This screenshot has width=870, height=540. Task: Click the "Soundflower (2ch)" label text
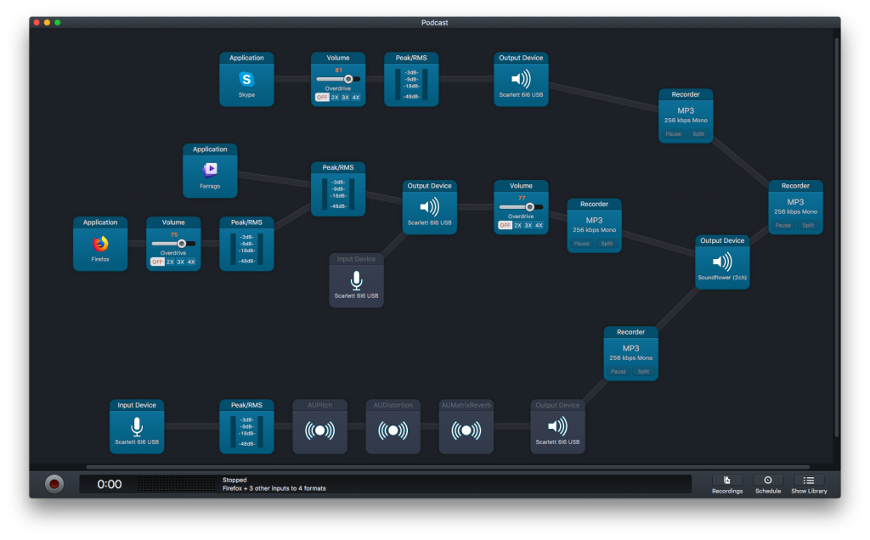click(722, 278)
